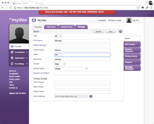Click the user avatar beside Log Out
Viewport: 154px width, 124px height.
click(x=129, y=20)
